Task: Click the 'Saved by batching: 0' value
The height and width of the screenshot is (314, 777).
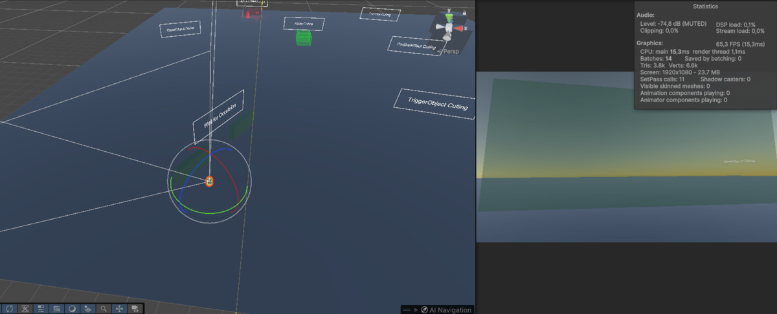Action: [713, 58]
